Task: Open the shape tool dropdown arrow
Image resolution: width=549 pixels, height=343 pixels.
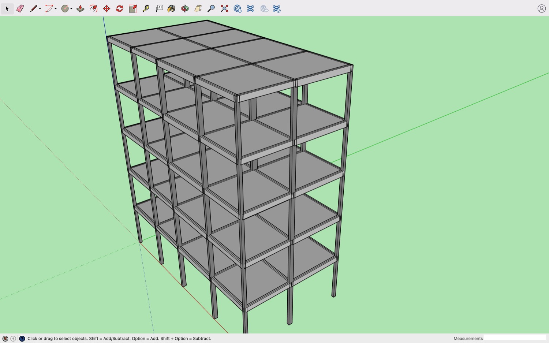Action: [71, 8]
